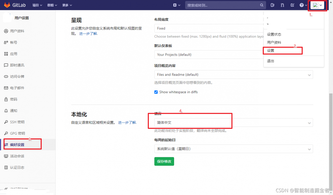Click the 访问令牌 token icon

(x=6, y=77)
